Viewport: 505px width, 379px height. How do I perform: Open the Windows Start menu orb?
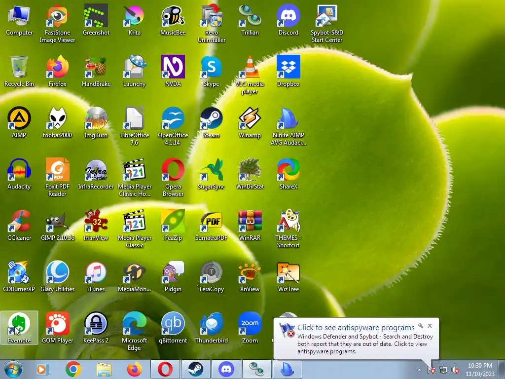coord(13,369)
